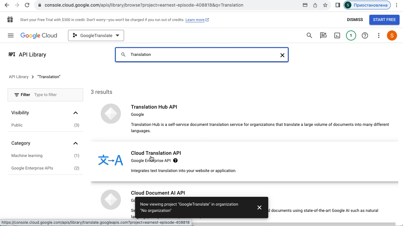Screen dimensions: 403x226
Task: Open the three-dot settings menu in header
Action: click(379, 35)
